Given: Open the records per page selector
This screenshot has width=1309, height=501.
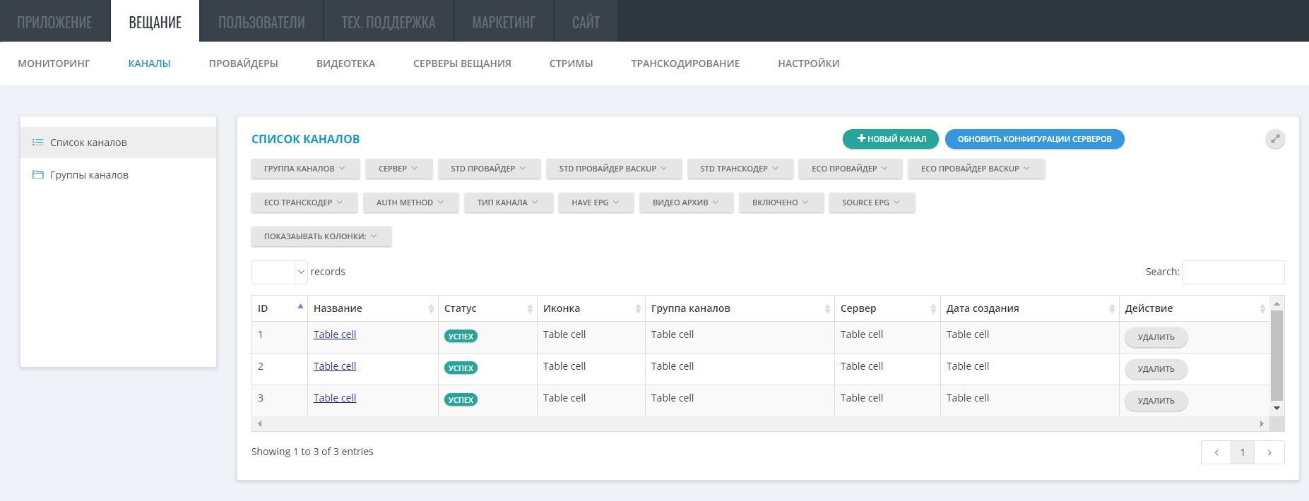Looking at the screenshot, I should 279,272.
